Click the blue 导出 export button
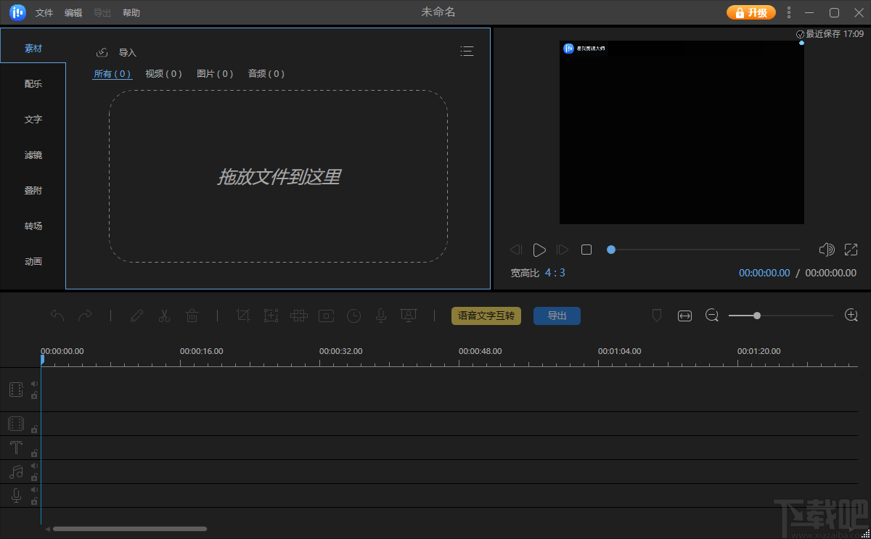The image size is (871, 539). point(557,316)
